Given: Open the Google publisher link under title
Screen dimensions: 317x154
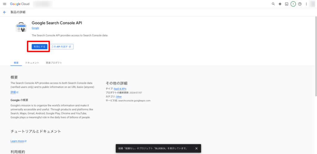Looking at the screenshot, I should pyautogui.click(x=35, y=28).
